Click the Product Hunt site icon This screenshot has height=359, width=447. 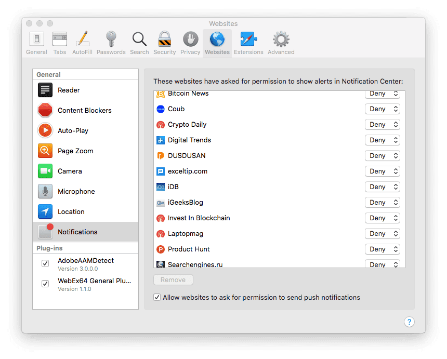coord(161,249)
